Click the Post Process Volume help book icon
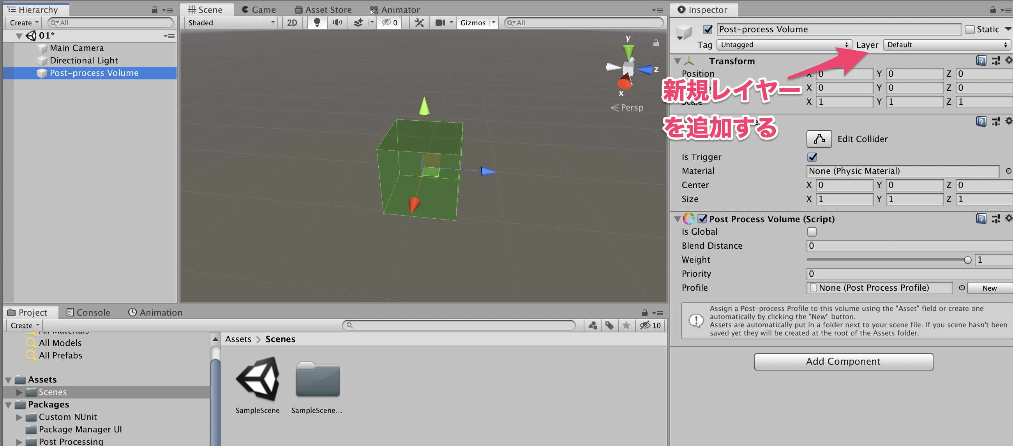 [981, 218]
